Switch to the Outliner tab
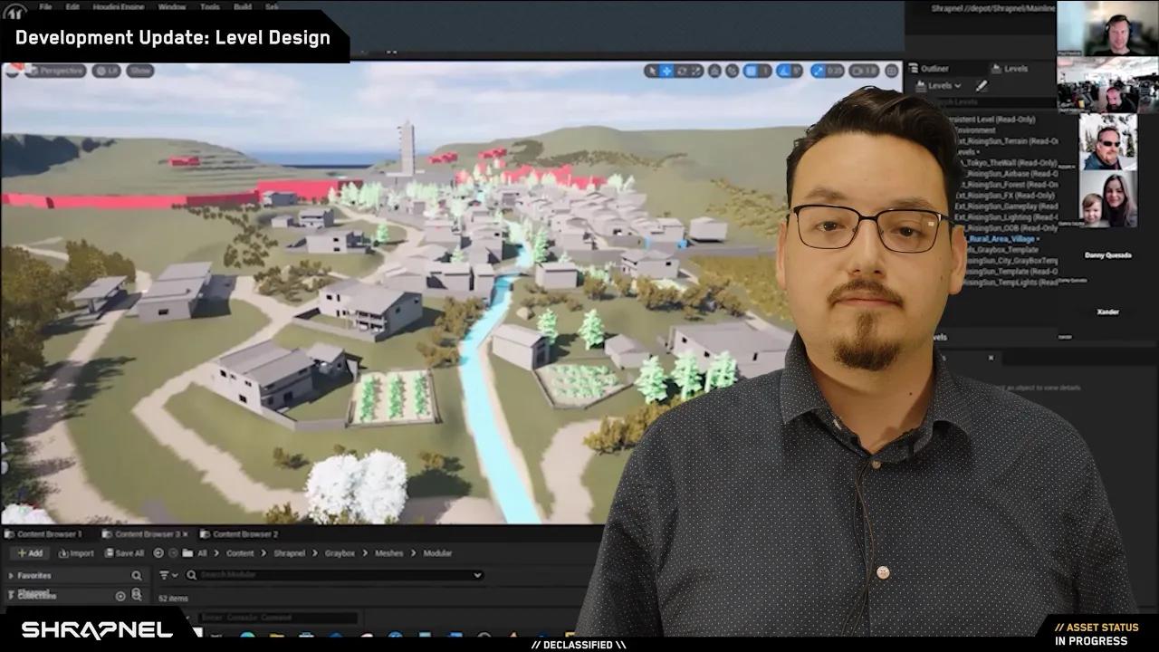The width and height of the screenshot is (1159, 652). pyautogui.click(x=929, y=69)
